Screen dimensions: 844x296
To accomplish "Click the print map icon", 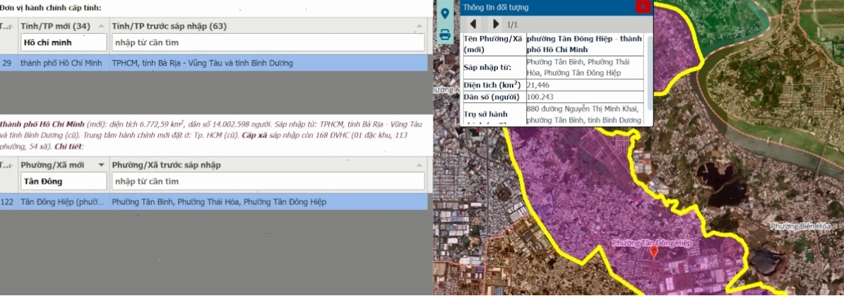I will pyautogui.click(x=445, y=35).
